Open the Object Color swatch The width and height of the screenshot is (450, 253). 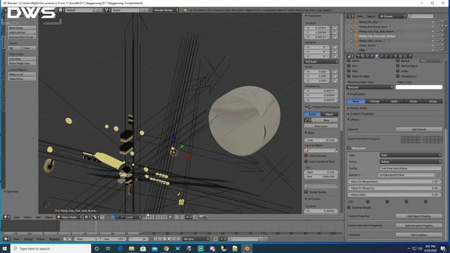[419, 87]
